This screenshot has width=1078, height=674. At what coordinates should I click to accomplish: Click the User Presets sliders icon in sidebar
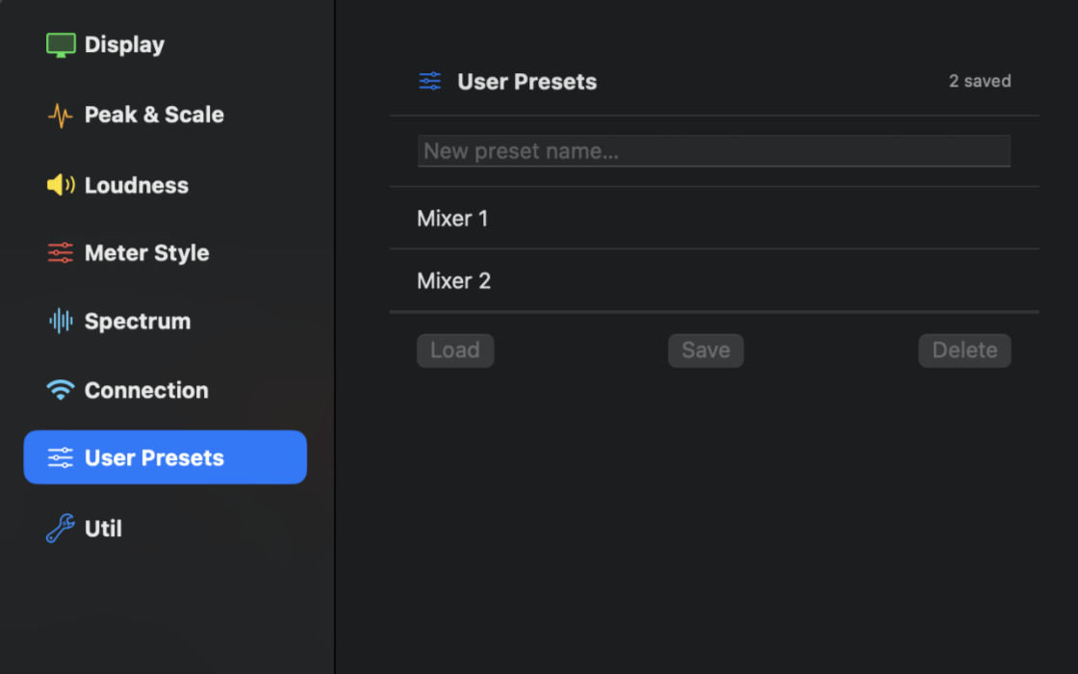[58, 457]
